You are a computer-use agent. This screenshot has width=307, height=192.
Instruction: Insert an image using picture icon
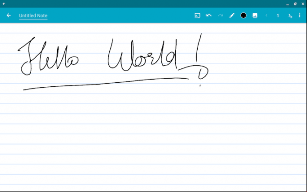[255, 15]
